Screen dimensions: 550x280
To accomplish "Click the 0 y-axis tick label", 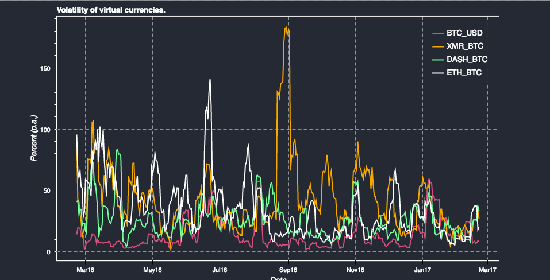I will (x=50, y=252).
